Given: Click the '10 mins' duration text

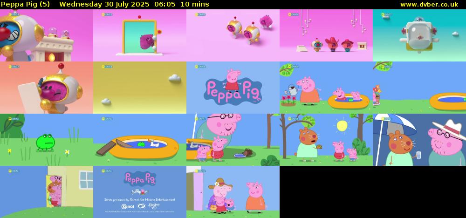Looking at the screenshot, I should click(x=195, y=4).
